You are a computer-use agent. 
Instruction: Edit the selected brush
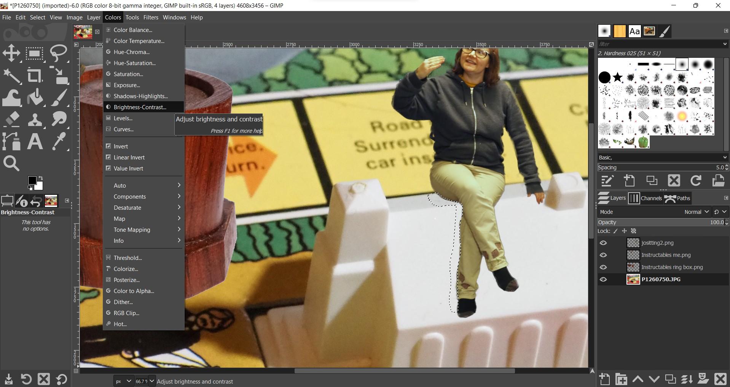[607, 180]
